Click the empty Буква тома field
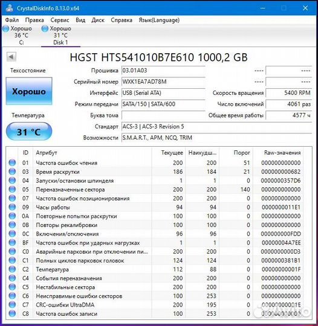Viewport: 318px width, 326px height. point(163,115)
